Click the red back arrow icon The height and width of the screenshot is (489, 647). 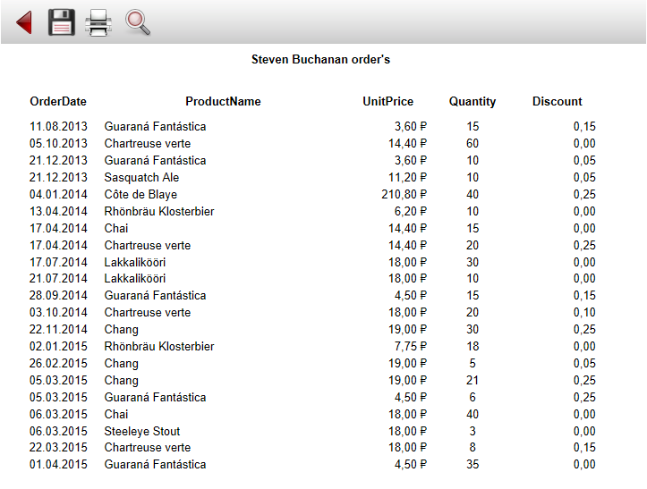tap(24, 22)
